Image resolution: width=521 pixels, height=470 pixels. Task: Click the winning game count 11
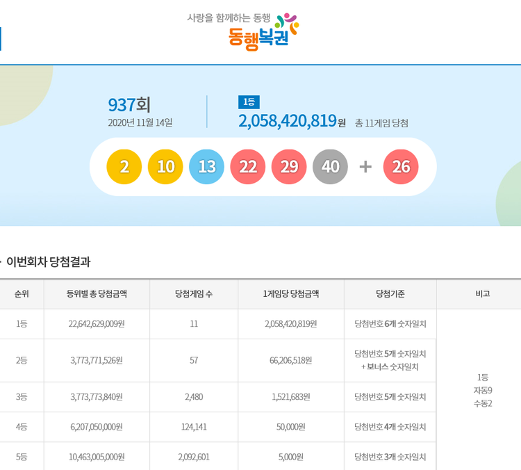pos(194,323)
